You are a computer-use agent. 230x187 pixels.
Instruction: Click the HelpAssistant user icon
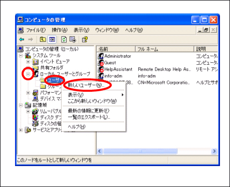(101, 69)
